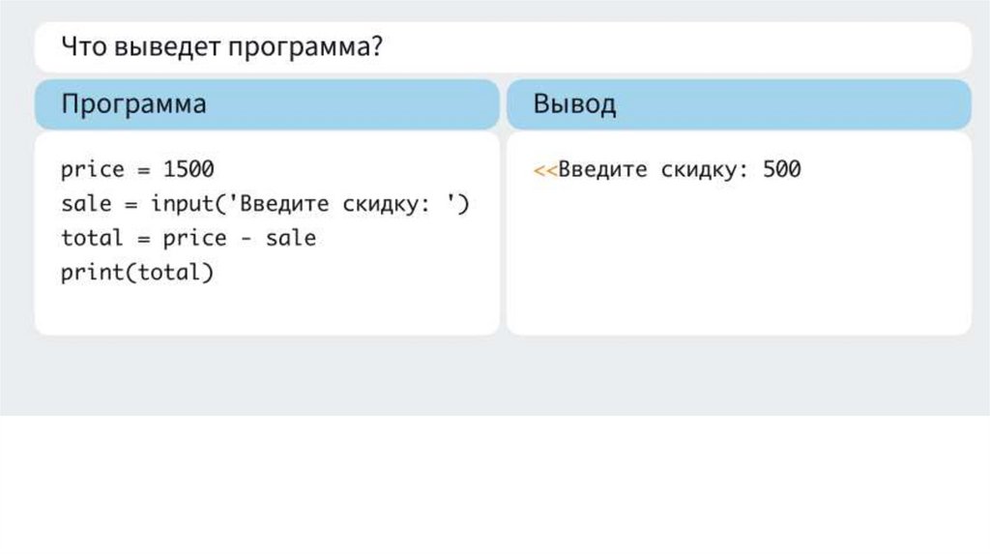Viewport: 990px width, 555px height.
Task: Click sale at the end of the third line
Action: point(290,238)
